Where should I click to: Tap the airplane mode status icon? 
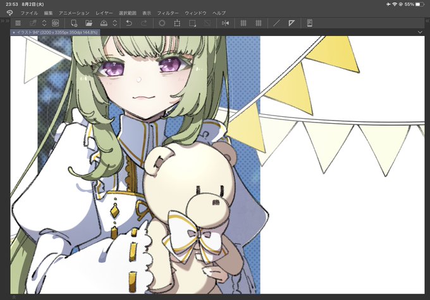tap(388, 4)
